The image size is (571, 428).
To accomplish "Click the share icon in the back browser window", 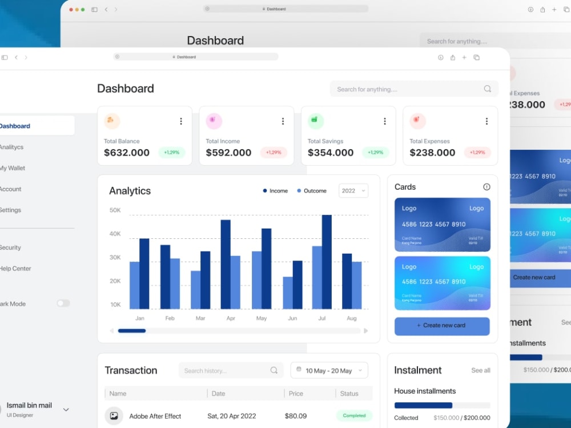I will click(x=542, y=10).
